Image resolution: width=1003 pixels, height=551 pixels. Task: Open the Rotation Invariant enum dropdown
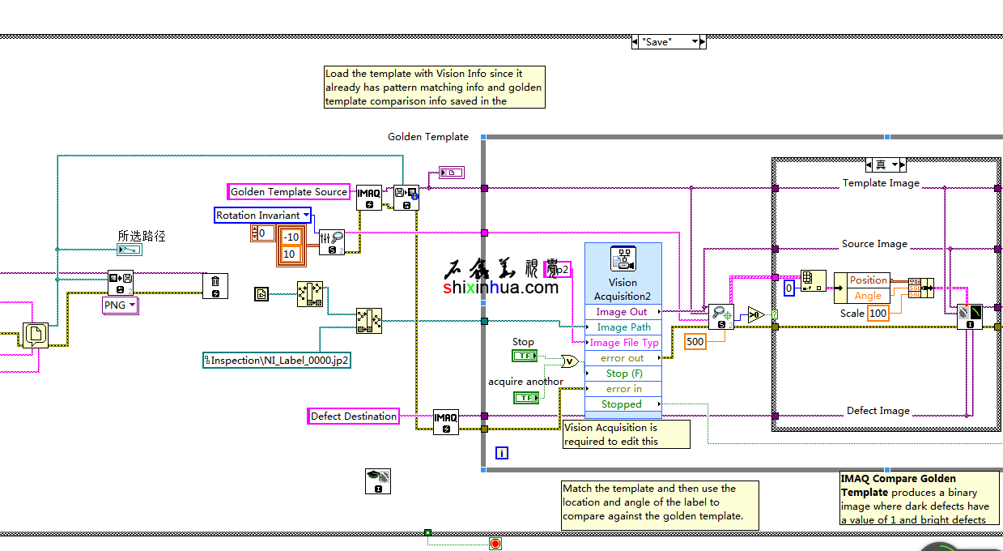coord(306,216)
